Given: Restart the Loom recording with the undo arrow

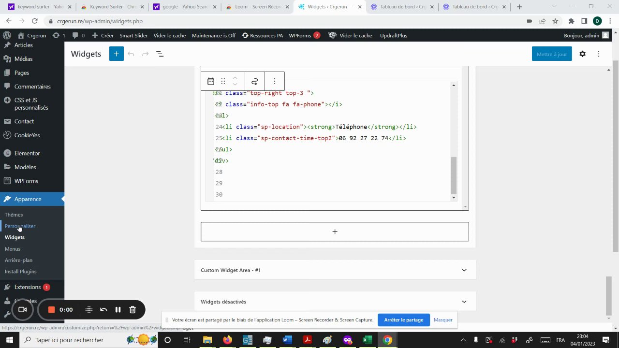Looking at the screenshot, I should click(x=103, y=310).
